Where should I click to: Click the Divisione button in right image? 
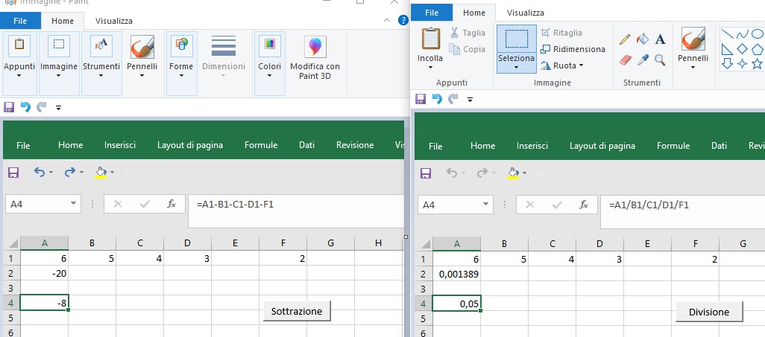coord(709,312)
